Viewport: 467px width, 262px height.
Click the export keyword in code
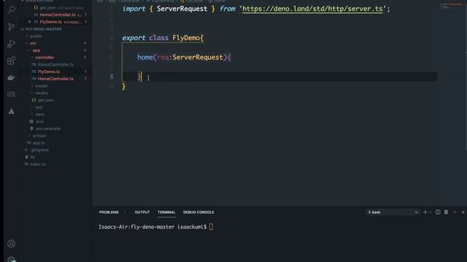[134, 38]
